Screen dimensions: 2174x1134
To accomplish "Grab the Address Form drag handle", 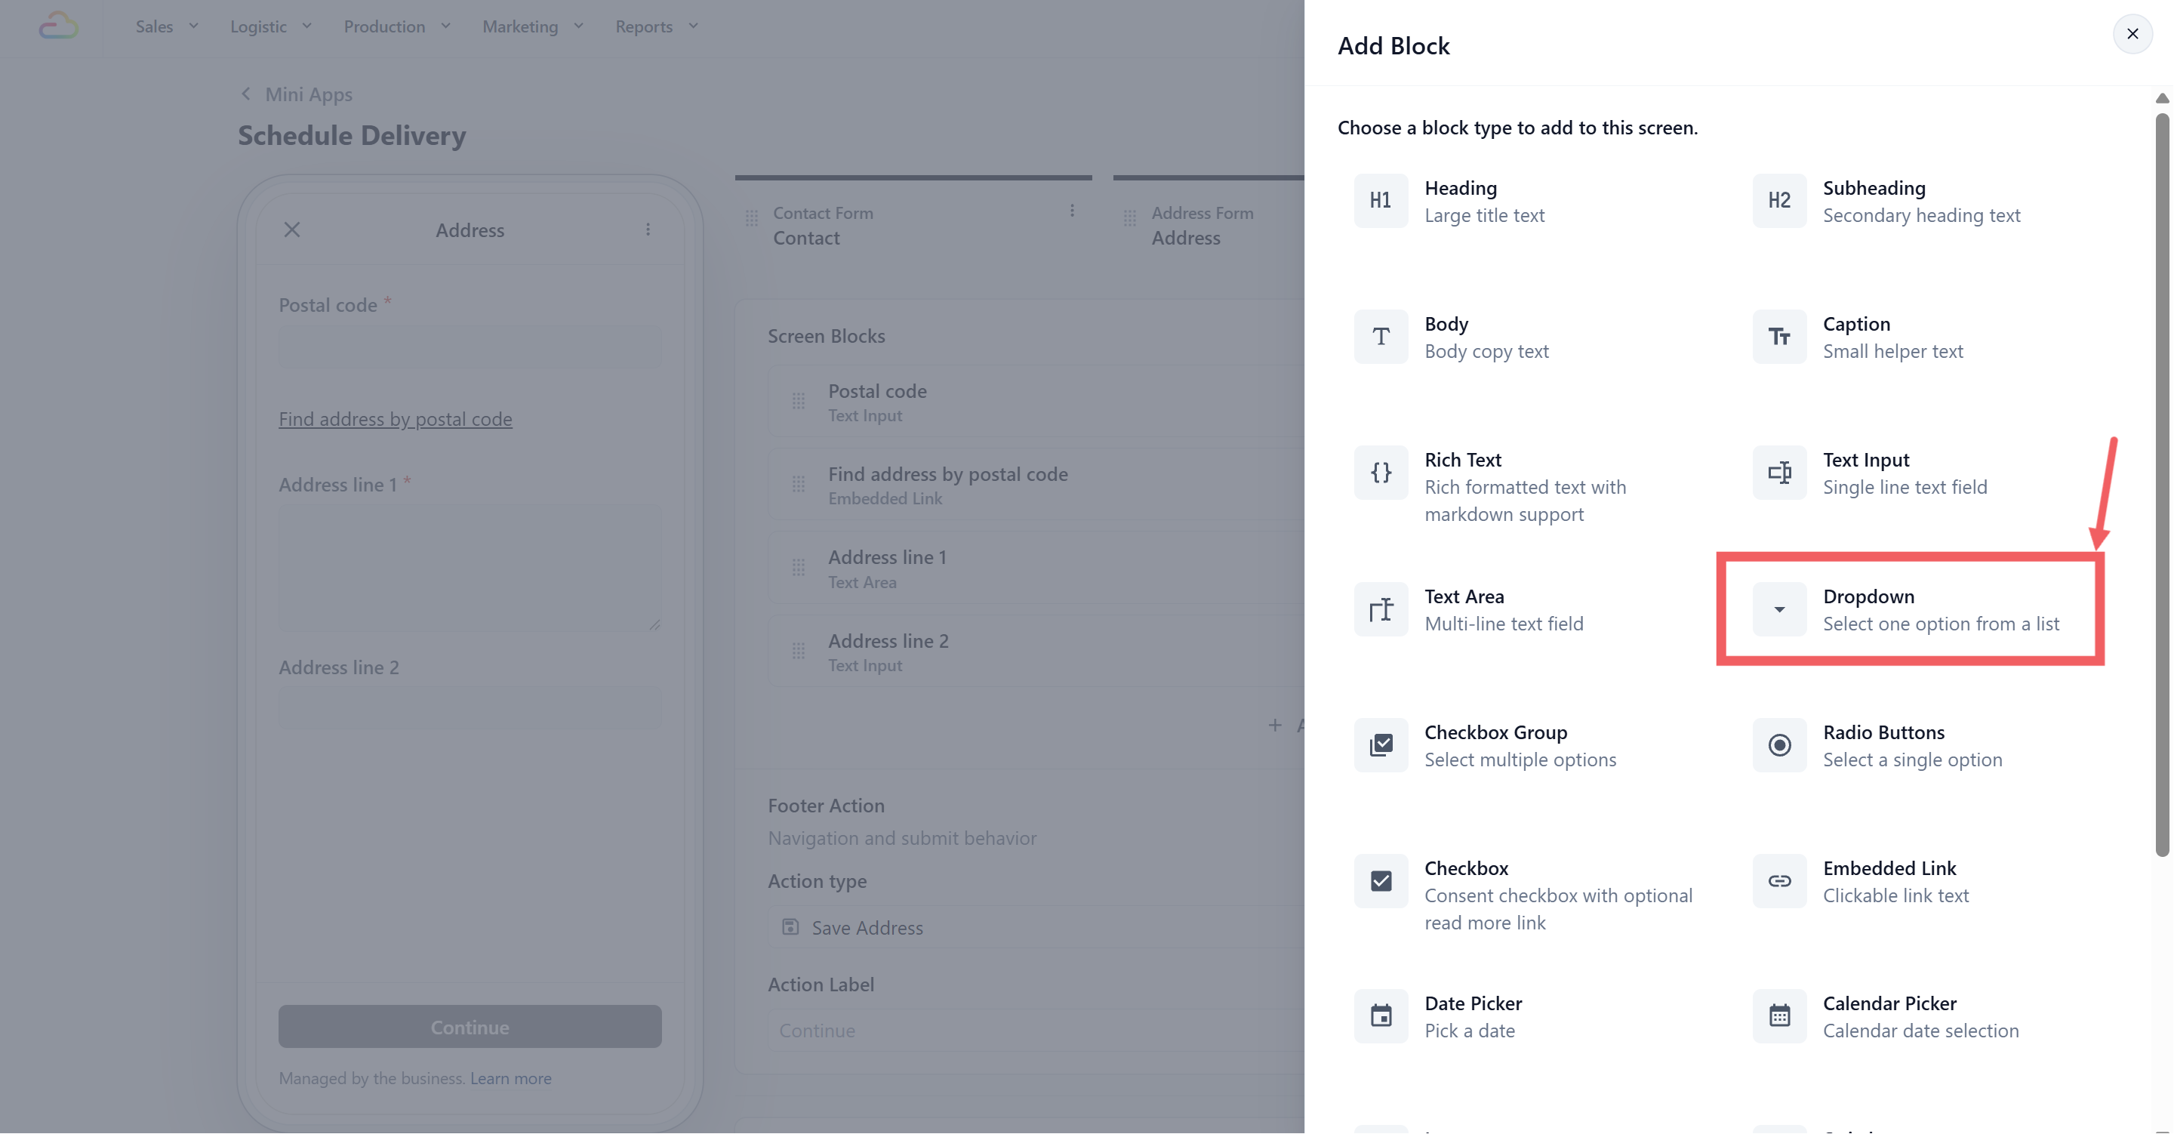I will tap(1130, 219).
